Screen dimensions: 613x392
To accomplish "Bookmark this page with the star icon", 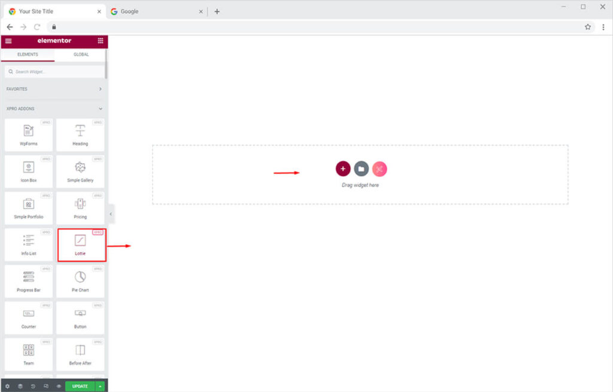I will coord(588,27).
